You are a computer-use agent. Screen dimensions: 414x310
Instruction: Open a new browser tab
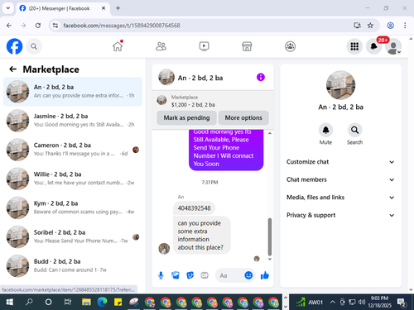click(x=118, y=8)
